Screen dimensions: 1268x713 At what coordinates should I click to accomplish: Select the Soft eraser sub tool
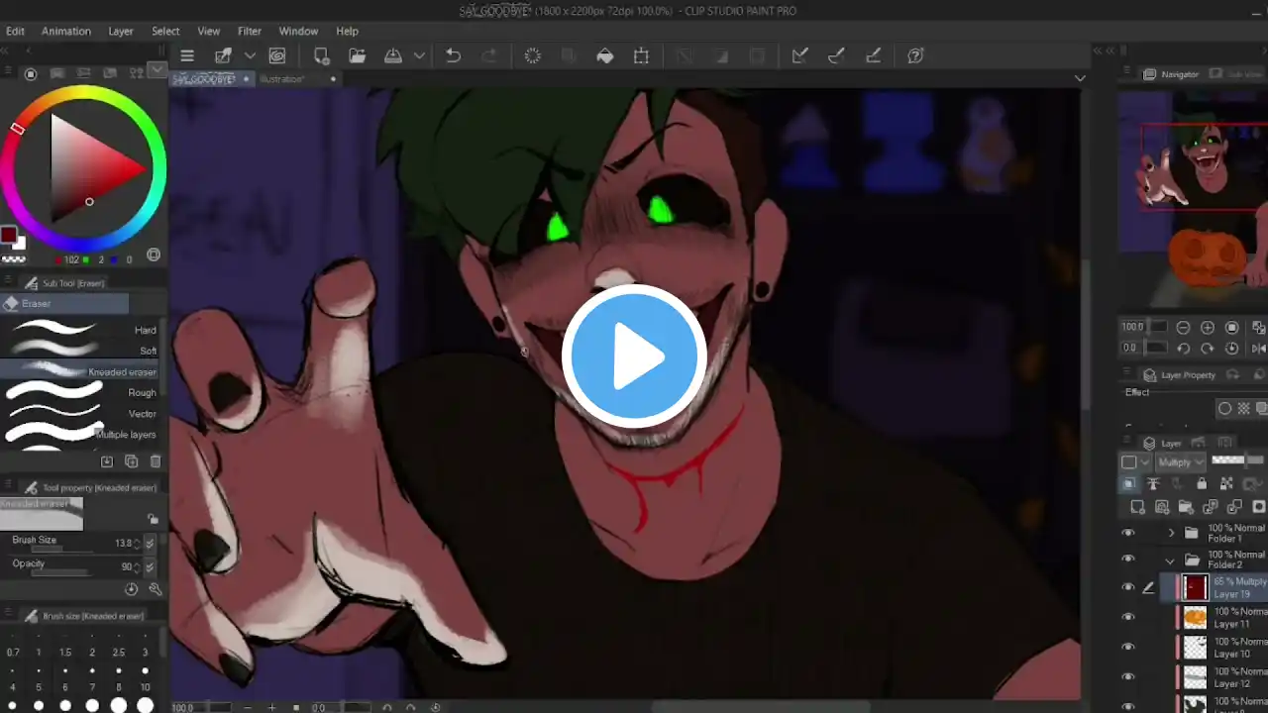[79, 351]
